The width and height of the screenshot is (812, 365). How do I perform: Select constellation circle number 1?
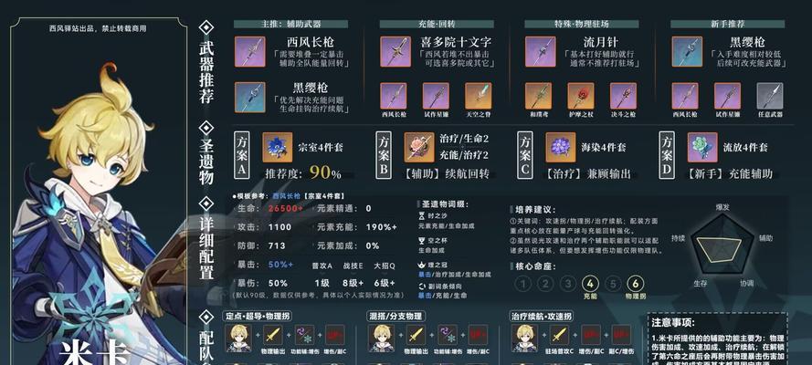(523, 284)
